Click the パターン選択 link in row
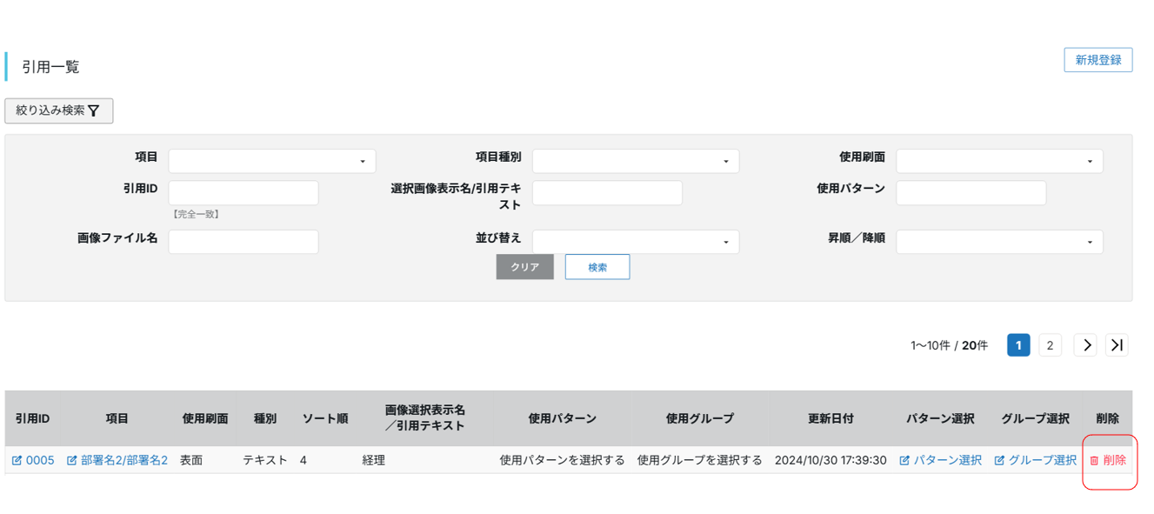Screen dimensions: 1154x514 (940, 460)
